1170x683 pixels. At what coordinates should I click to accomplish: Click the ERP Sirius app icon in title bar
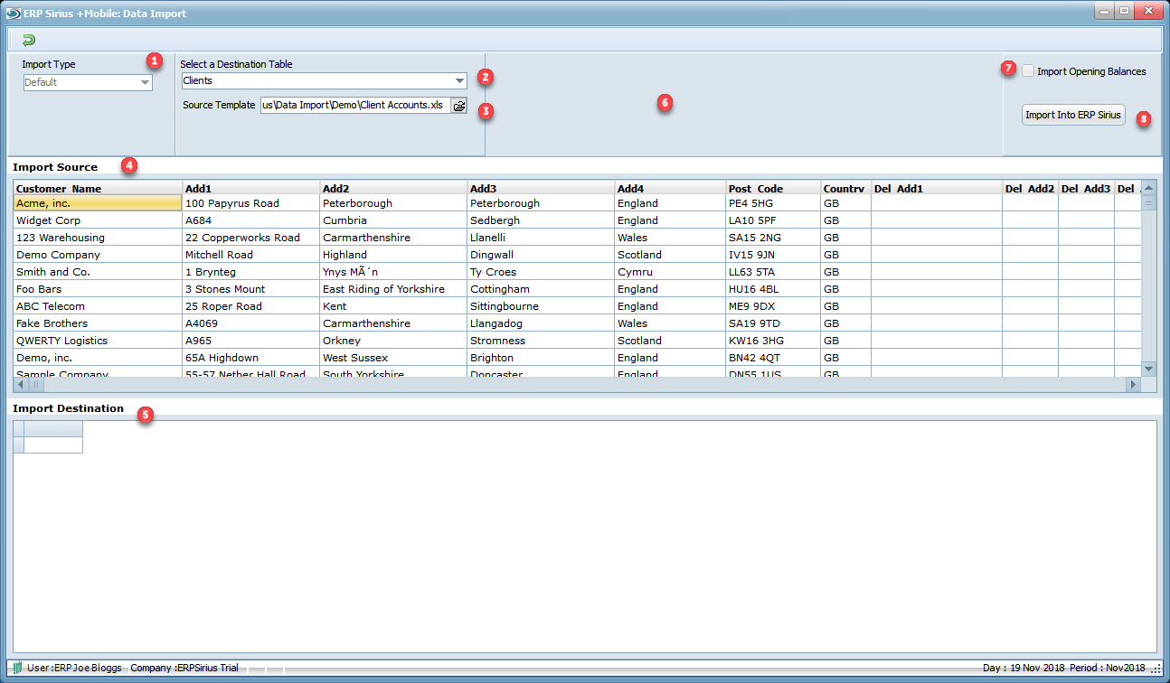12,13
